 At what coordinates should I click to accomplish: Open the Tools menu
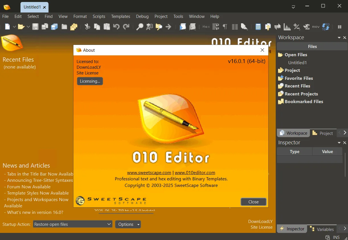click(x=178, y=16)
